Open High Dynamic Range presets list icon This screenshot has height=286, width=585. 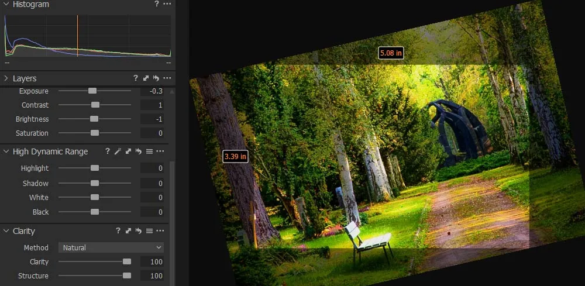pyautogui.click(x=149, y=151)
